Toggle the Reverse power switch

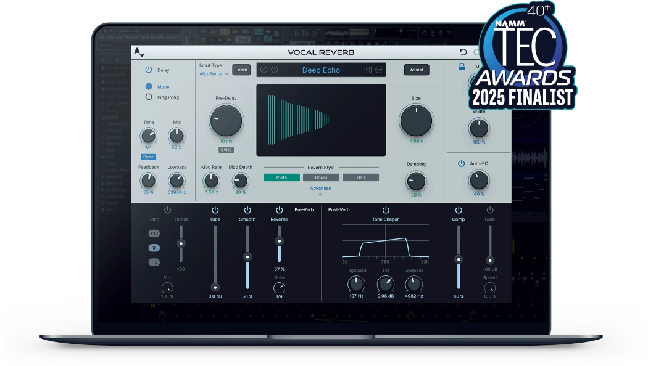[x=279, y=210]
